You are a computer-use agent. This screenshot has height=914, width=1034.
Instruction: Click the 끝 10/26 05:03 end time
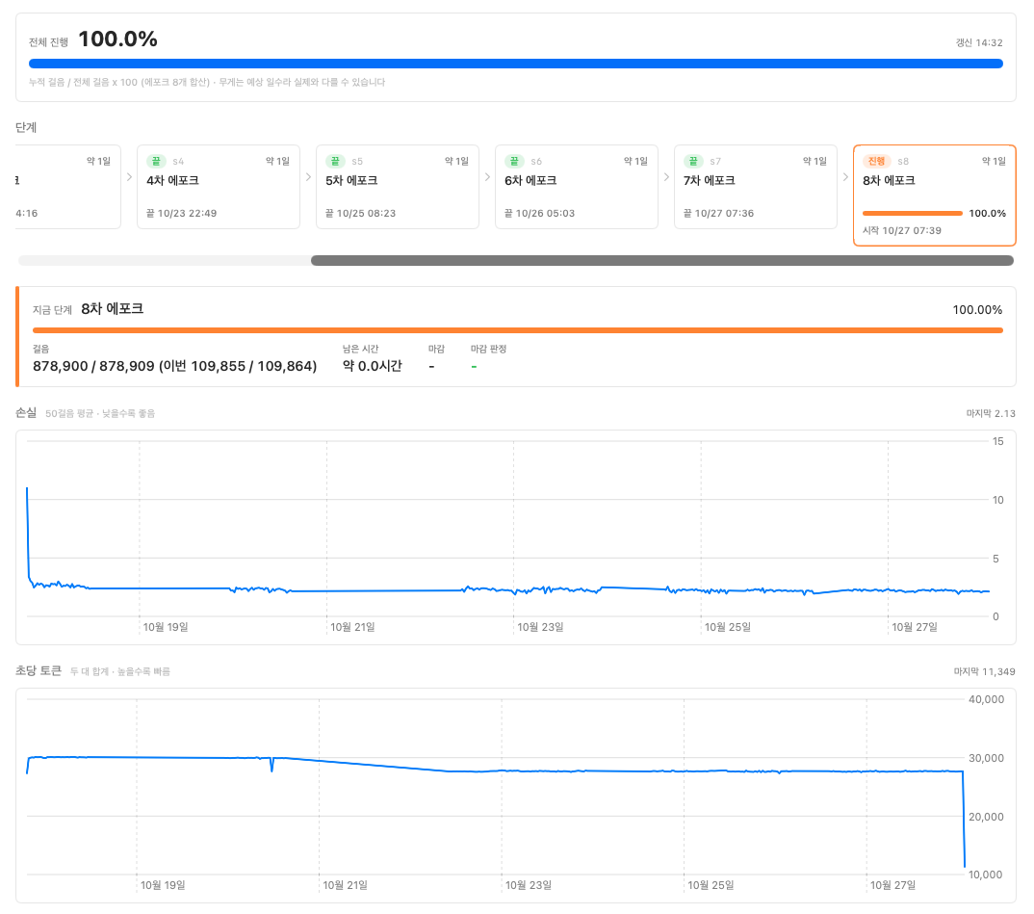[x=539, y=213]
